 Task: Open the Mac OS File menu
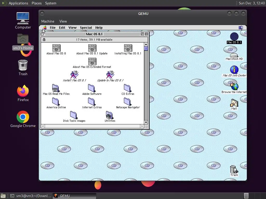point(52,27)
